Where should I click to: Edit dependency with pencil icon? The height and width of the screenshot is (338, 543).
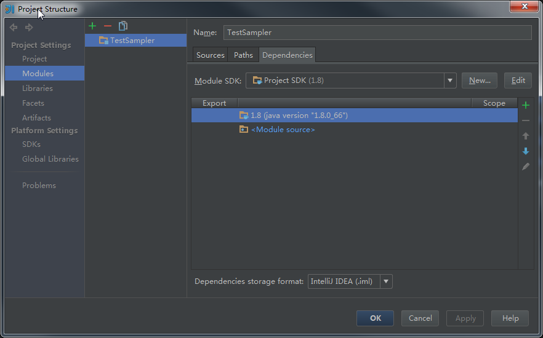526,167
